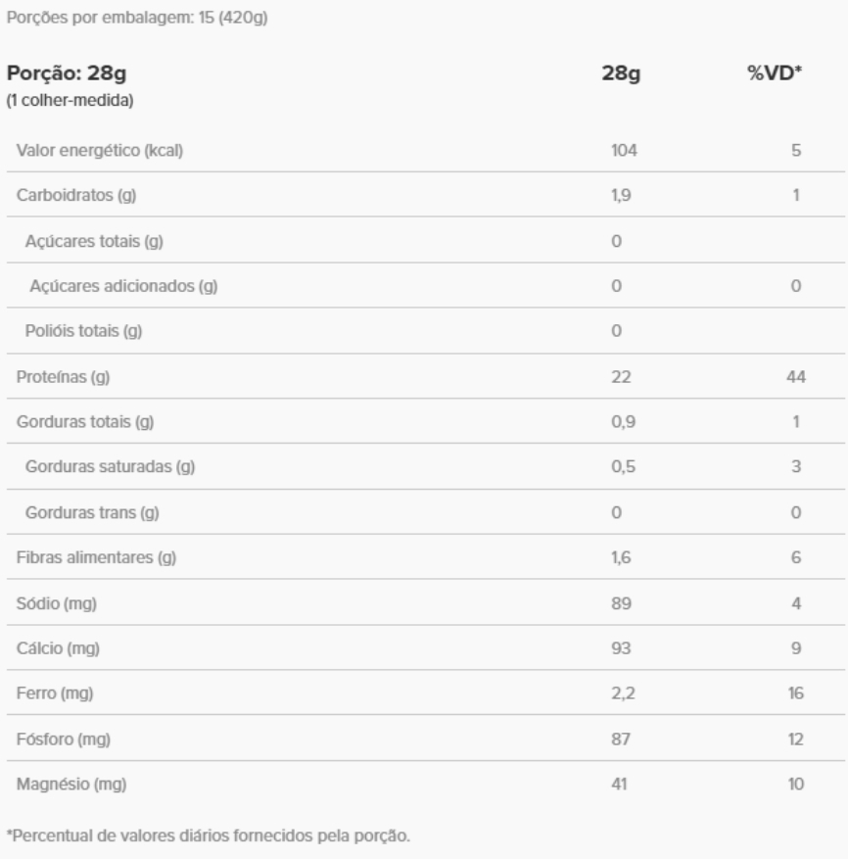Click the 'Carboidratos (g)' row label
This screenshot has width=848, height=859.
point(75,195)
